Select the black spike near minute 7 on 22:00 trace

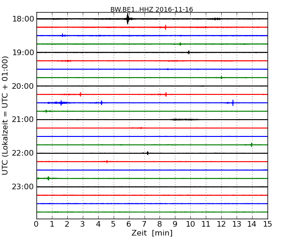(147, 153)
